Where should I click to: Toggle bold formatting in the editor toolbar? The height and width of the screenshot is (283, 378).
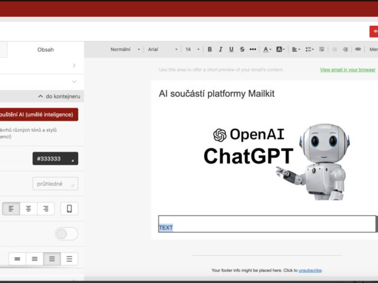pos(210,49)
